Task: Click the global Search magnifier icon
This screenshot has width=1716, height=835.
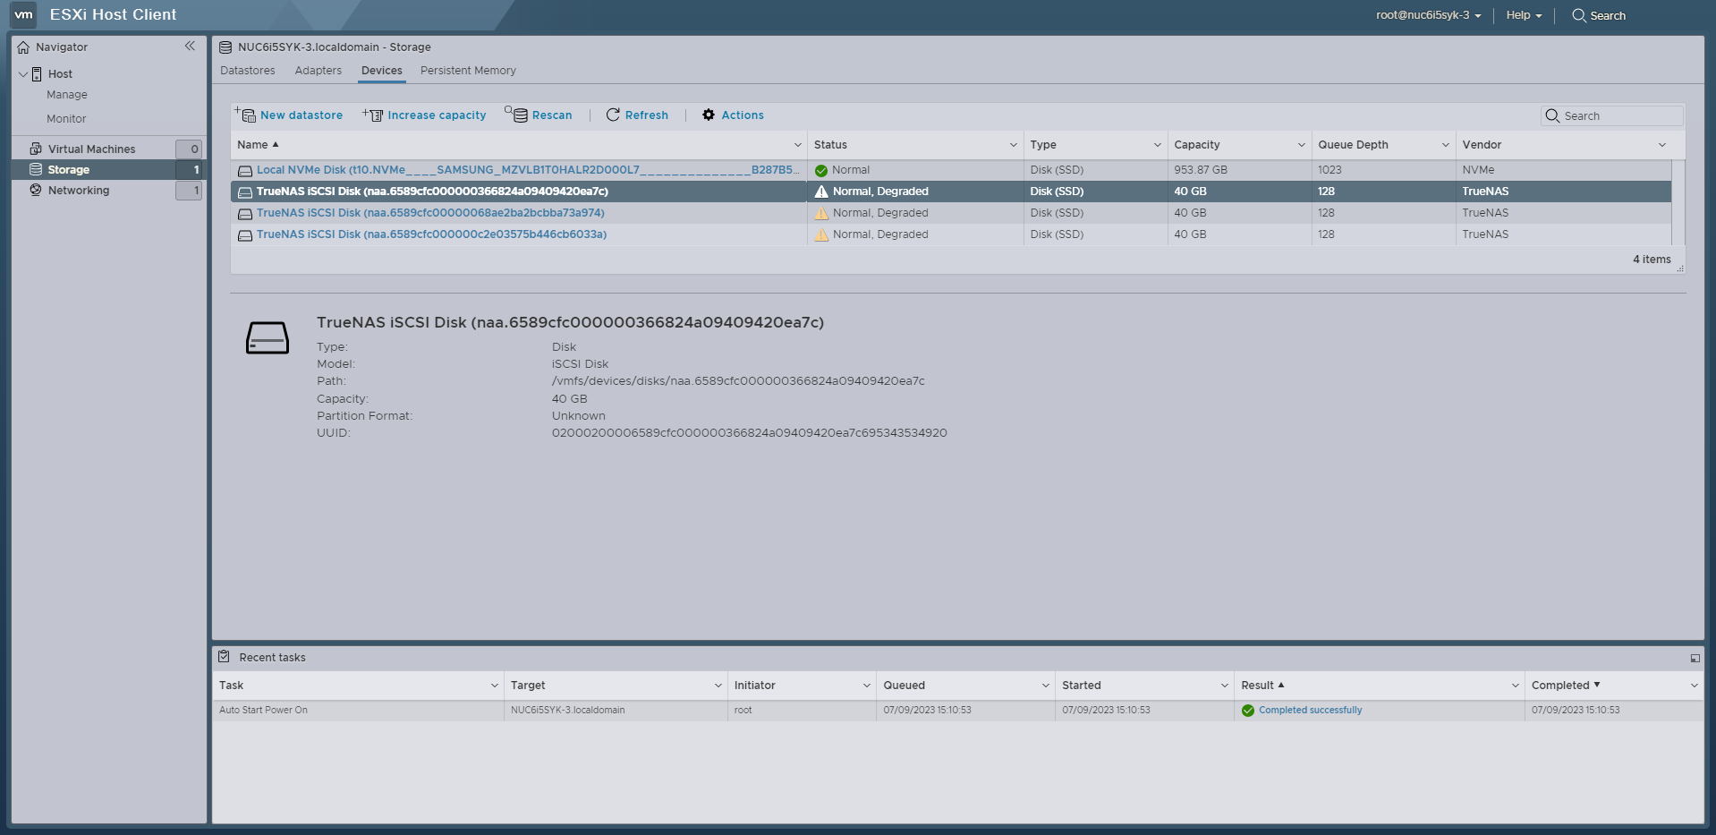Action: click(x=1579, y=15)
